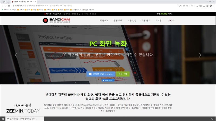
Task: Show next slide with right arrow
Action: point(200,55)
